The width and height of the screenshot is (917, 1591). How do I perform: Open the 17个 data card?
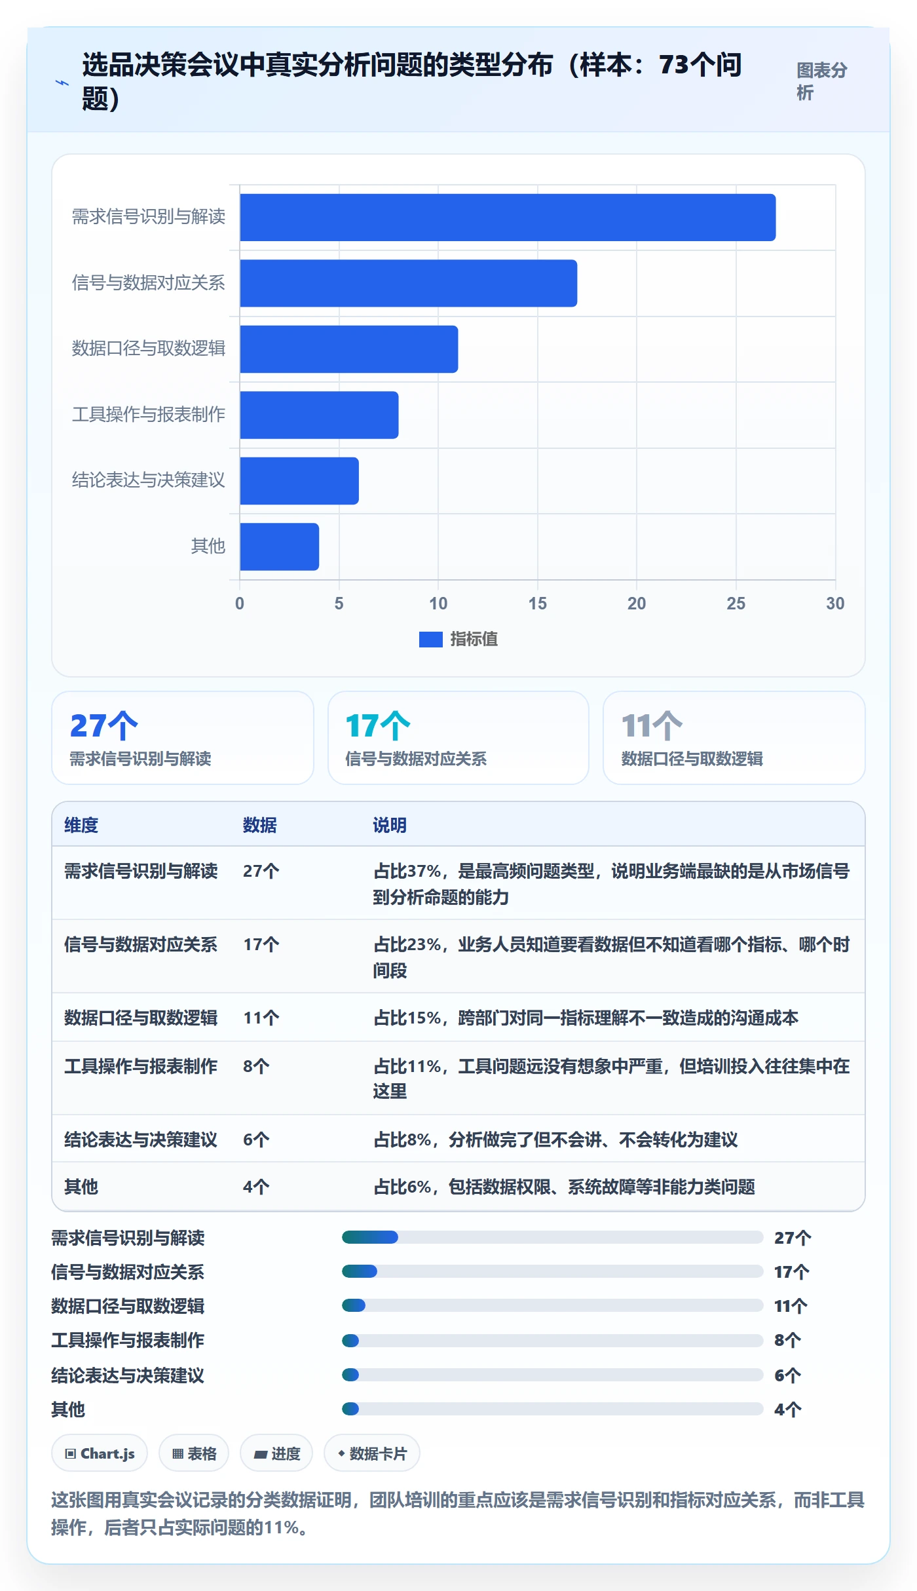(x=458, y=738)
